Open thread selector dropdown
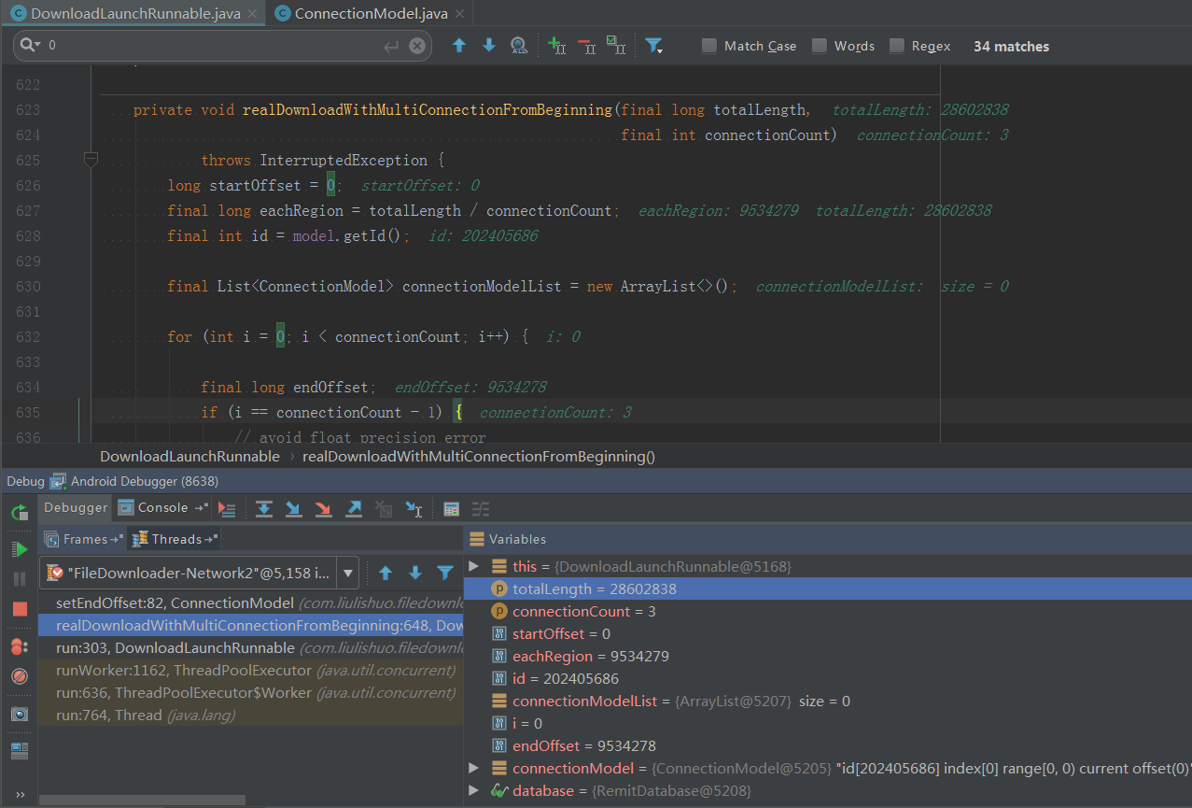The image size is (1192, 808). click(348, 573)
